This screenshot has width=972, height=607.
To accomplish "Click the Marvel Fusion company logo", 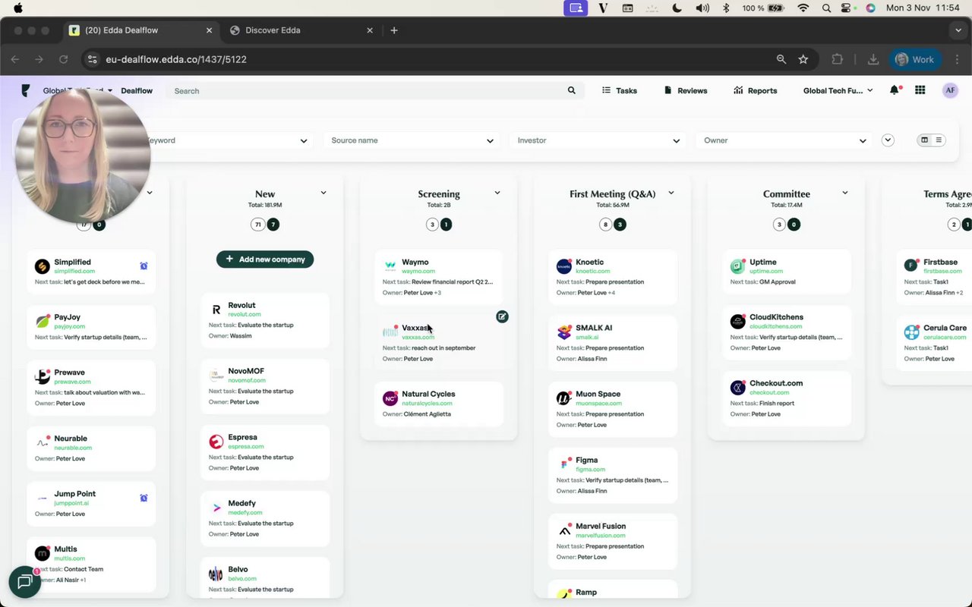I will (564, 530).
